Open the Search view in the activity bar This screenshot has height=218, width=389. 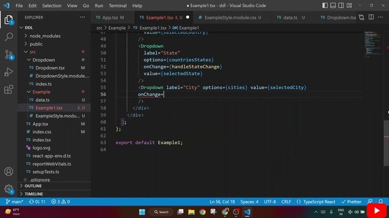9,37
